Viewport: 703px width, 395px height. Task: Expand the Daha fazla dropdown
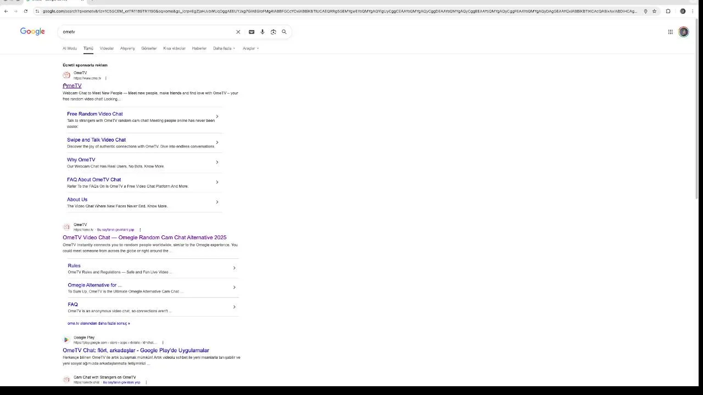[x=224, y=48]
